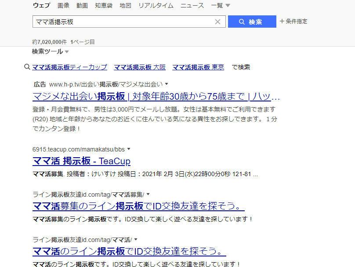Click the 約7,020,000件 result count text
This screenshot has width=355, height=267.
point(49,42)
